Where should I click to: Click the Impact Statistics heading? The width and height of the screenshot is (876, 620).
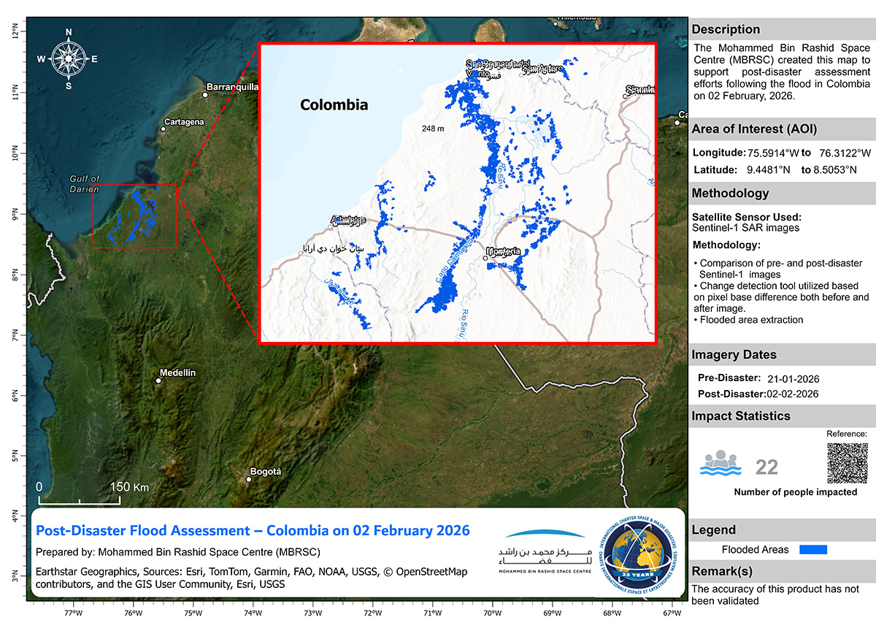[741, 416]
